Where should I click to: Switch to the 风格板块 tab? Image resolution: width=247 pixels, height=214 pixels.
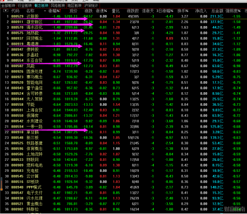[x=58, y=6]
